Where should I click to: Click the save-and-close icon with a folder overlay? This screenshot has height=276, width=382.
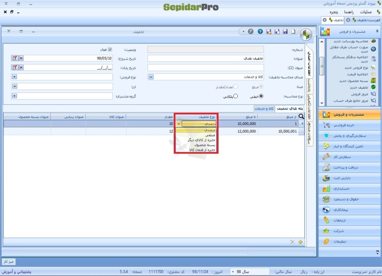[x=269, y=32]
